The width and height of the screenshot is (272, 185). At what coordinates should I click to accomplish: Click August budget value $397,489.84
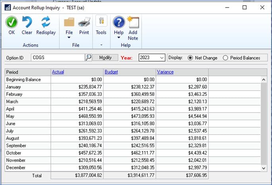click(143, 138)
